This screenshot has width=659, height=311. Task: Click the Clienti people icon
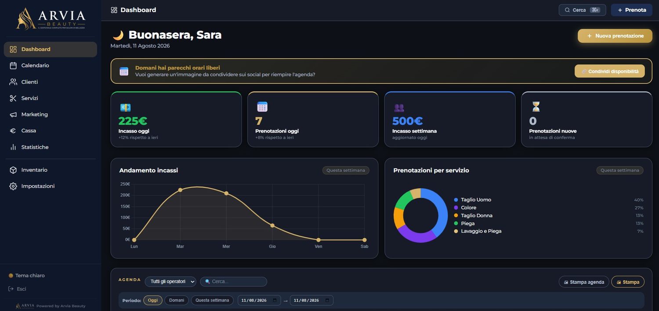[x=13, y=82]
